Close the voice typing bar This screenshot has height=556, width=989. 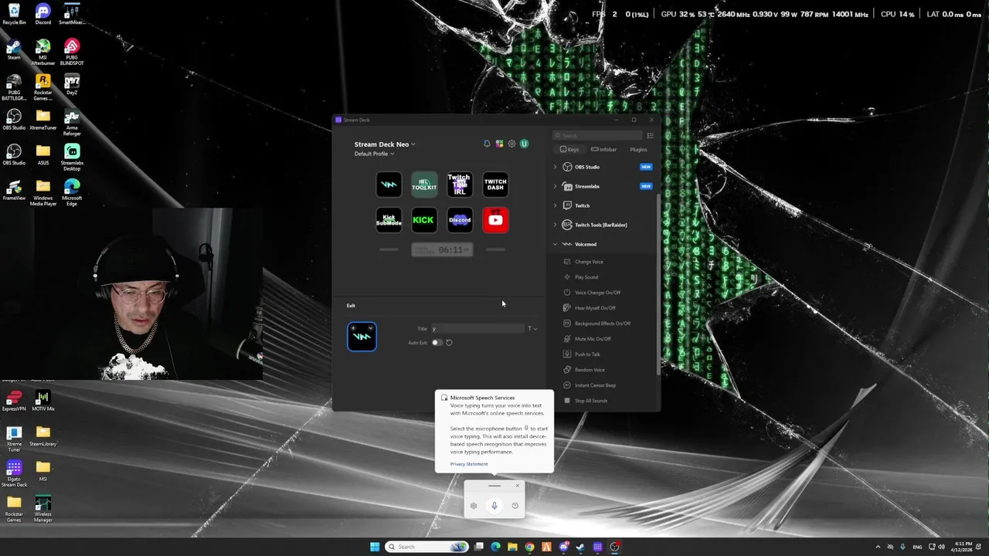[x=518, y=486]
